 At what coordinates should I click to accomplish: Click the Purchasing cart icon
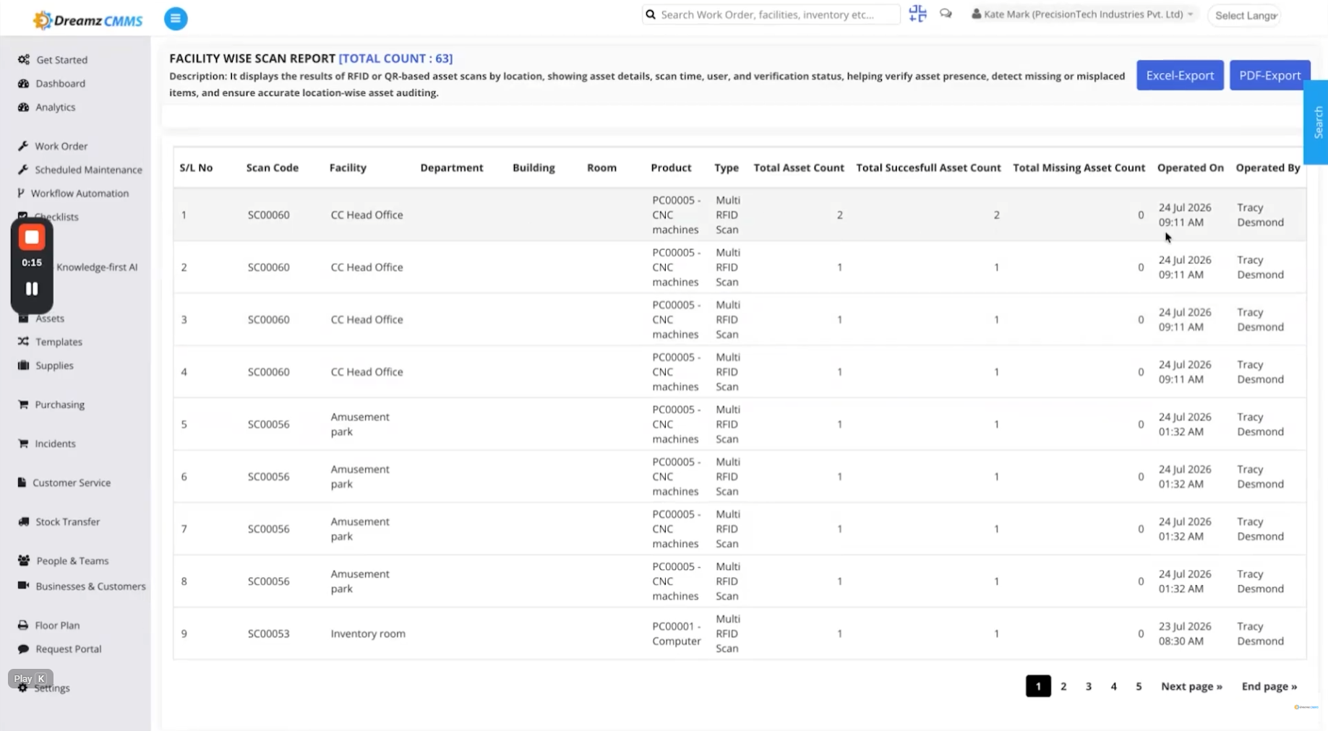pos(23,405)
